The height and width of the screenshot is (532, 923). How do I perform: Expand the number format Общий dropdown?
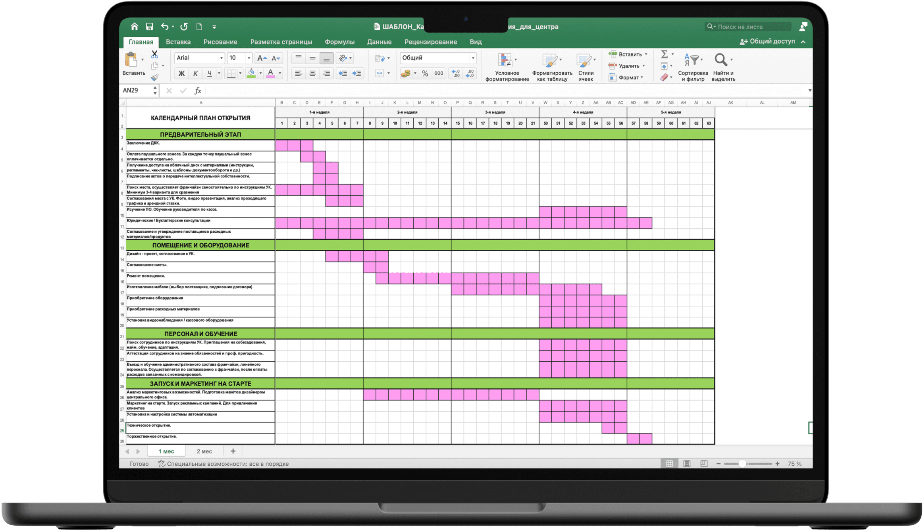tap(473, 58)
